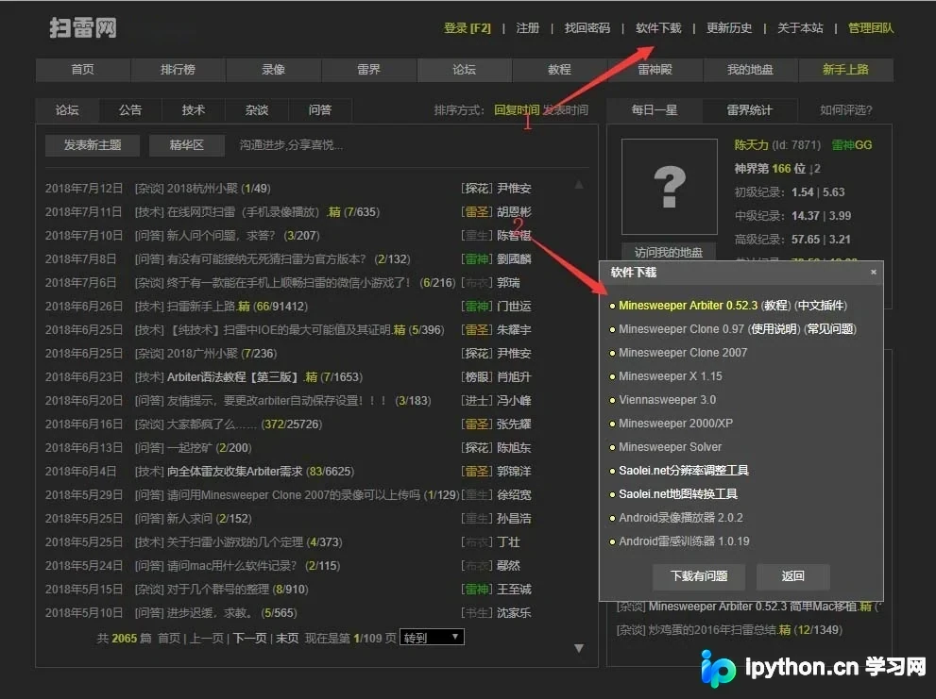
Task: Open the 管理团队 link
Action: pos(871,28)
